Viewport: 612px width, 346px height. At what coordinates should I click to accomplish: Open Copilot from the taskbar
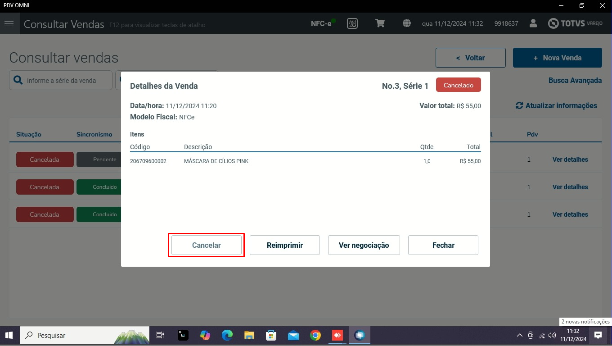coord(205,335)
